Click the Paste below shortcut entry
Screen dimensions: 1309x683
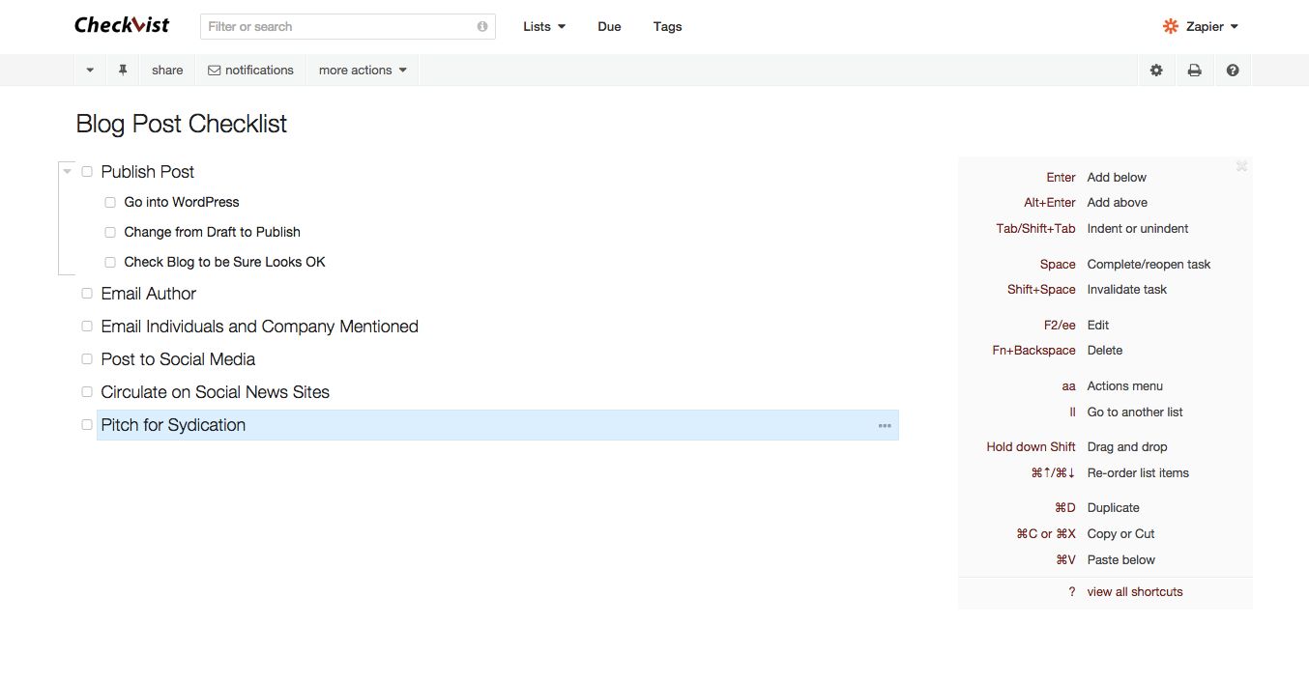pos(1121,560)
